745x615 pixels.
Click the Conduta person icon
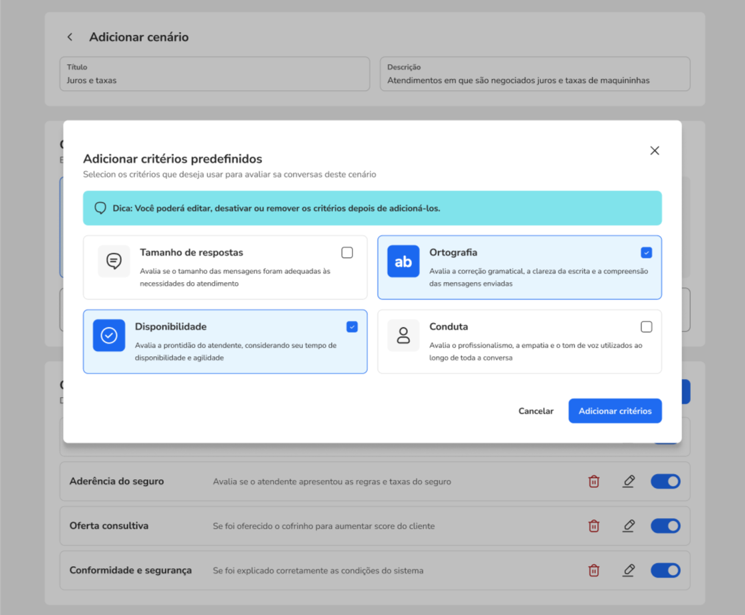coord(403,336)
